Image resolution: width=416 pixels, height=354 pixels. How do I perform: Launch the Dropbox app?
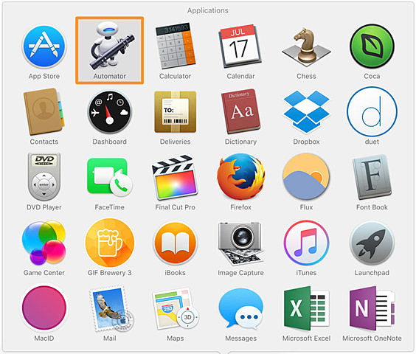click(306, 111)
